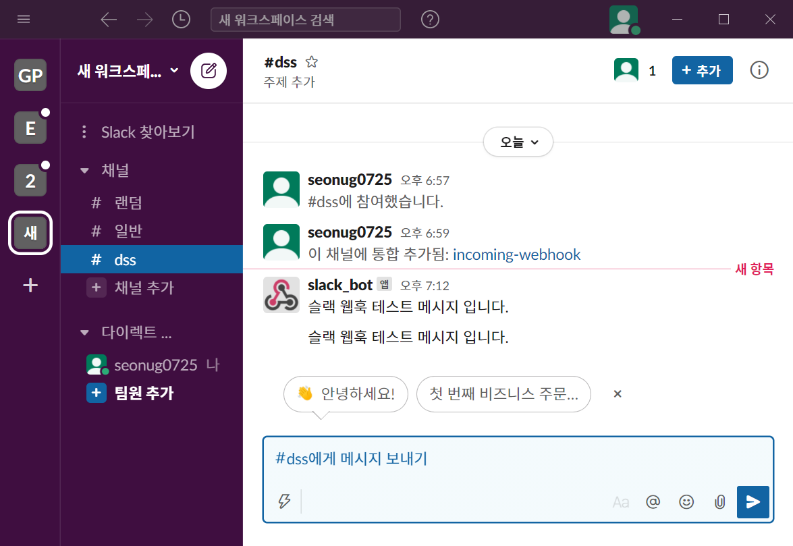793x546 pixels.
Task: Click seonug0725 avatar on 6:57 message
Action: click(281, 190)
